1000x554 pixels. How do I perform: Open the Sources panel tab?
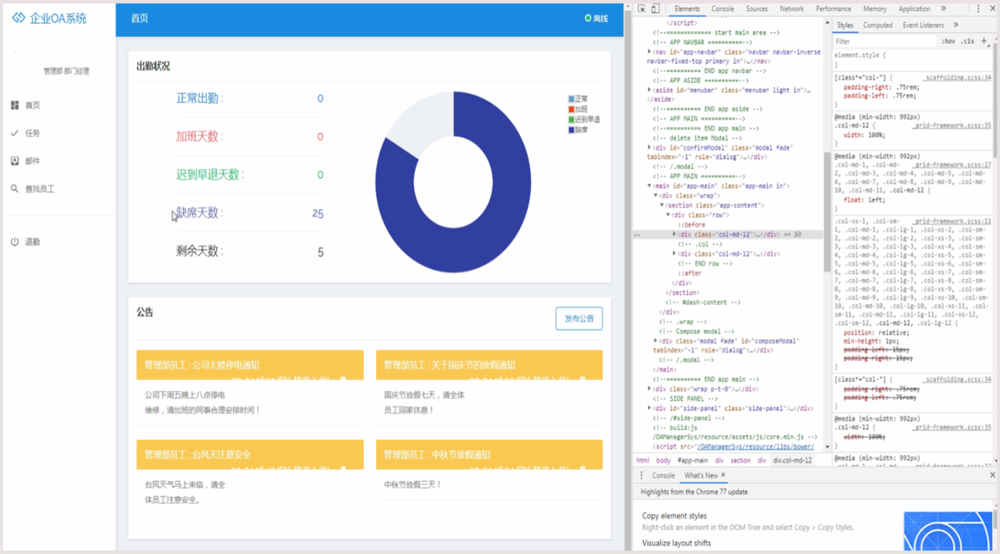pyautogui.click(x=757, y=9)
